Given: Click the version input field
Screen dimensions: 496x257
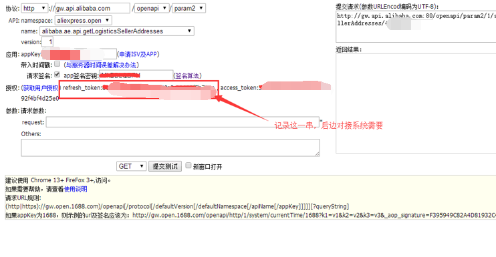Looking at the screenshot, I should click(47, 41).
